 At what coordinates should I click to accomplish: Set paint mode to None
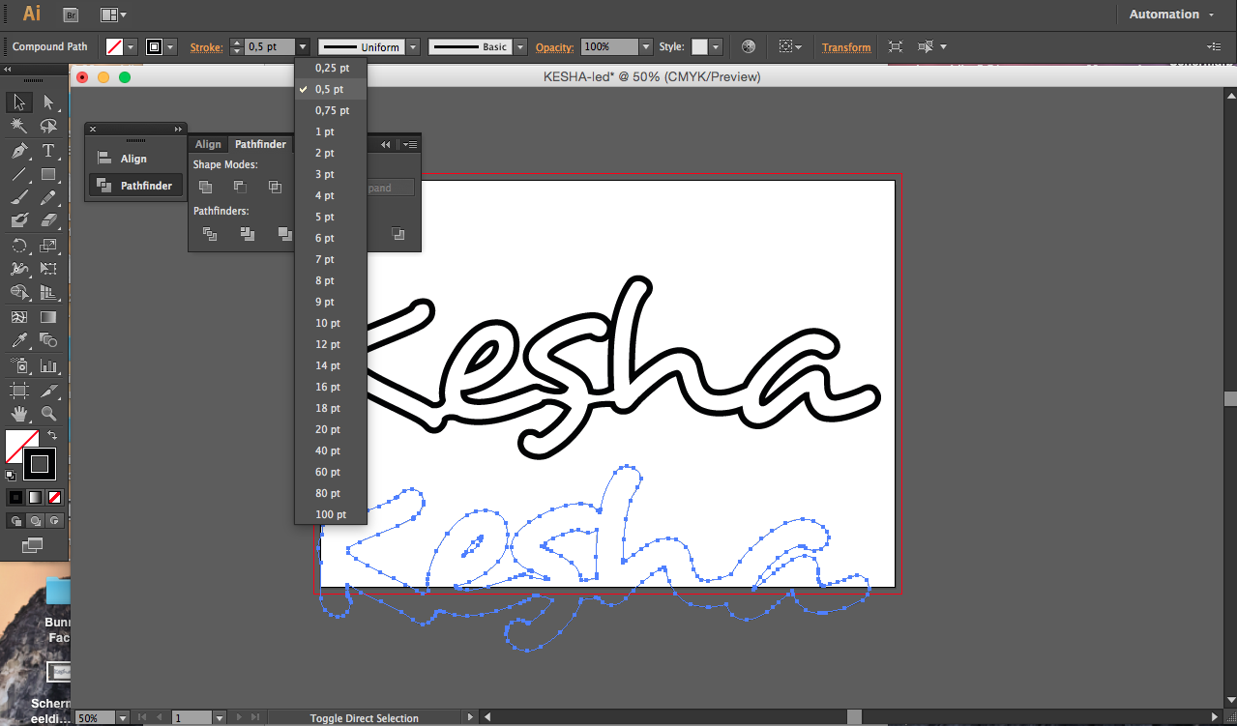pyautogui.click(x=54, y=497)
